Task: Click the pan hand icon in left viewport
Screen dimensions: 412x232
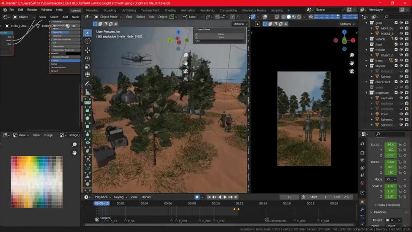Action: 185,63
